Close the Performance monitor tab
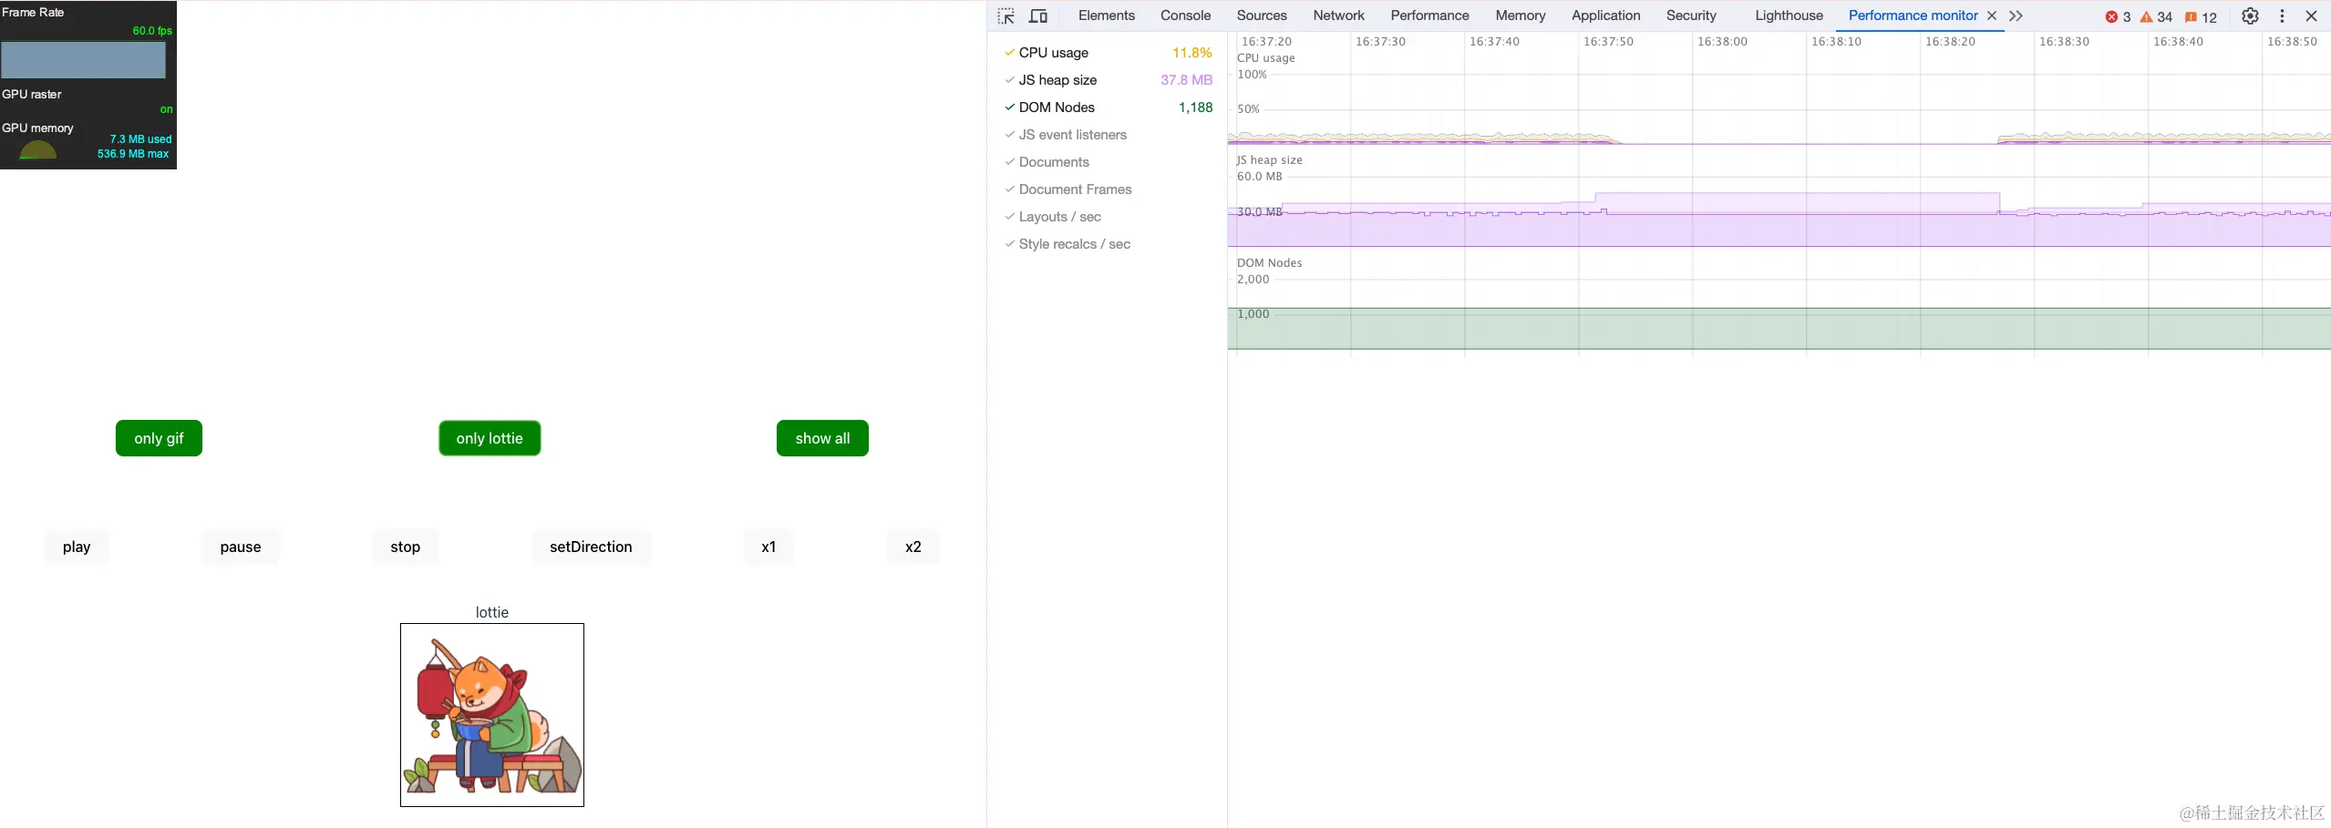The image size is (2331, 828). click(x=1992, y=15)
